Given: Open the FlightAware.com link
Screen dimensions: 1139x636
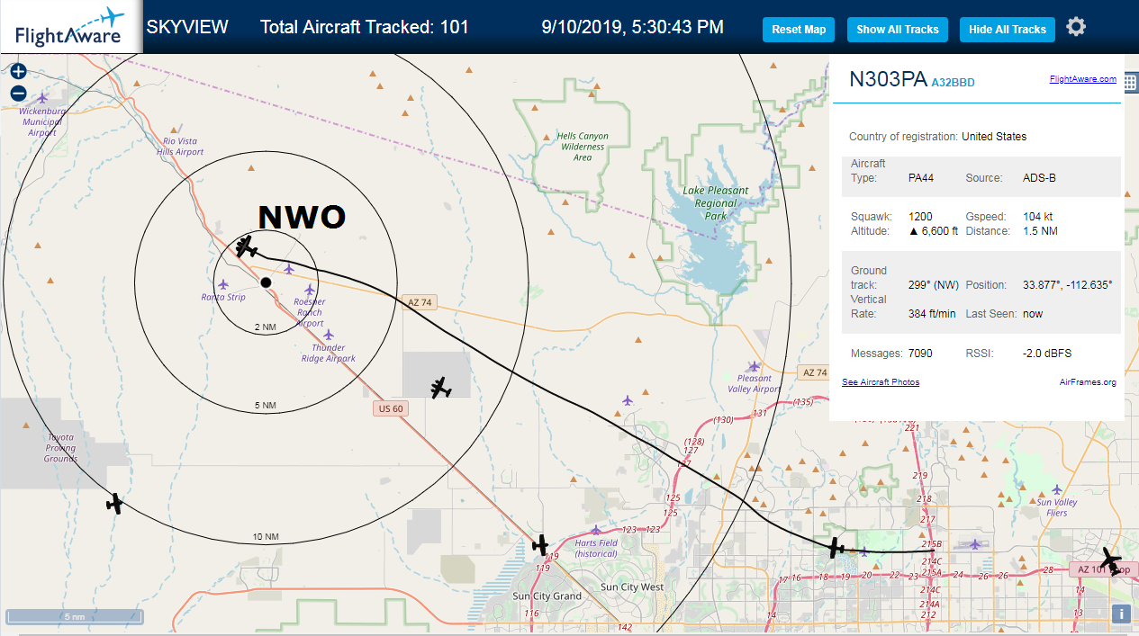Looking at the screenshot, I should click(x=1082, y=79).
